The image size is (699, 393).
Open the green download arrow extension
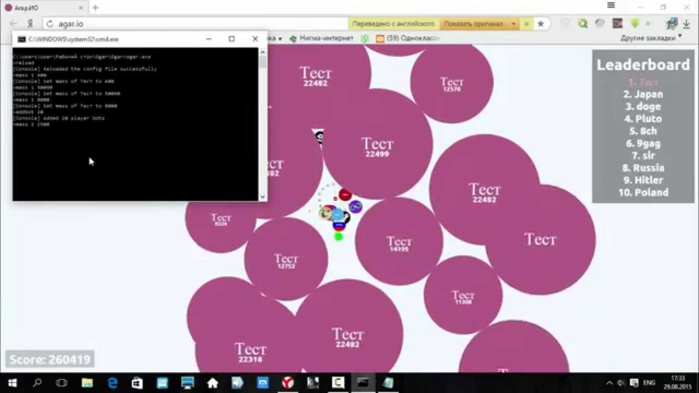point(635,23)
